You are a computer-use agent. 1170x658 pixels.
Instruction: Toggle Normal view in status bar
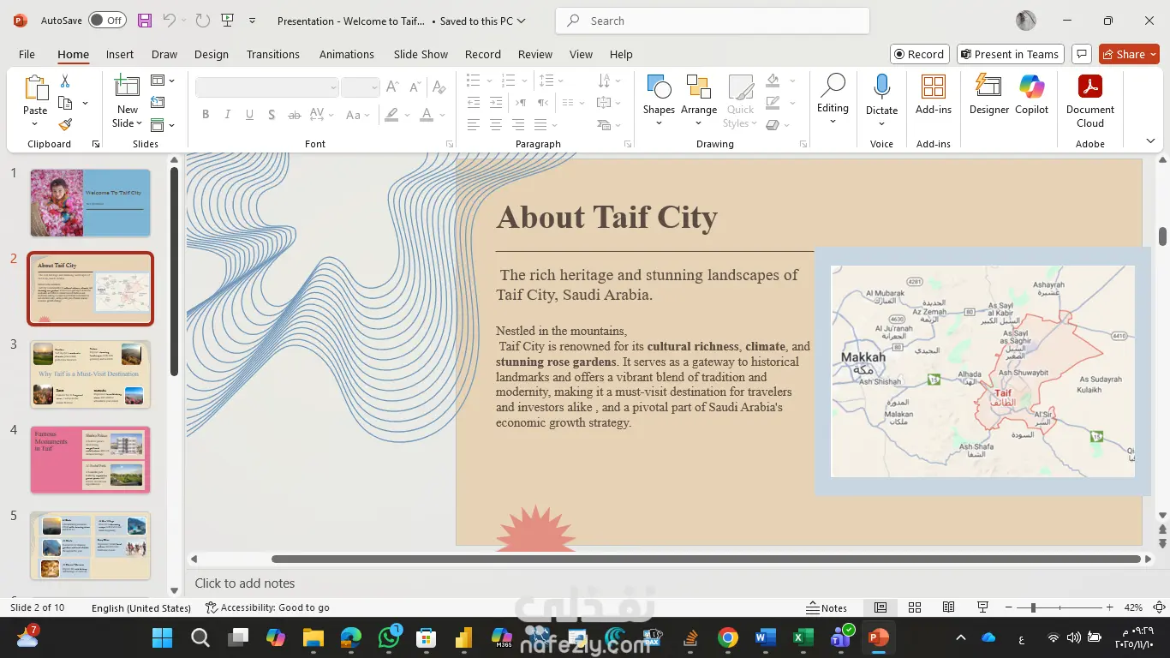point(880,607)
